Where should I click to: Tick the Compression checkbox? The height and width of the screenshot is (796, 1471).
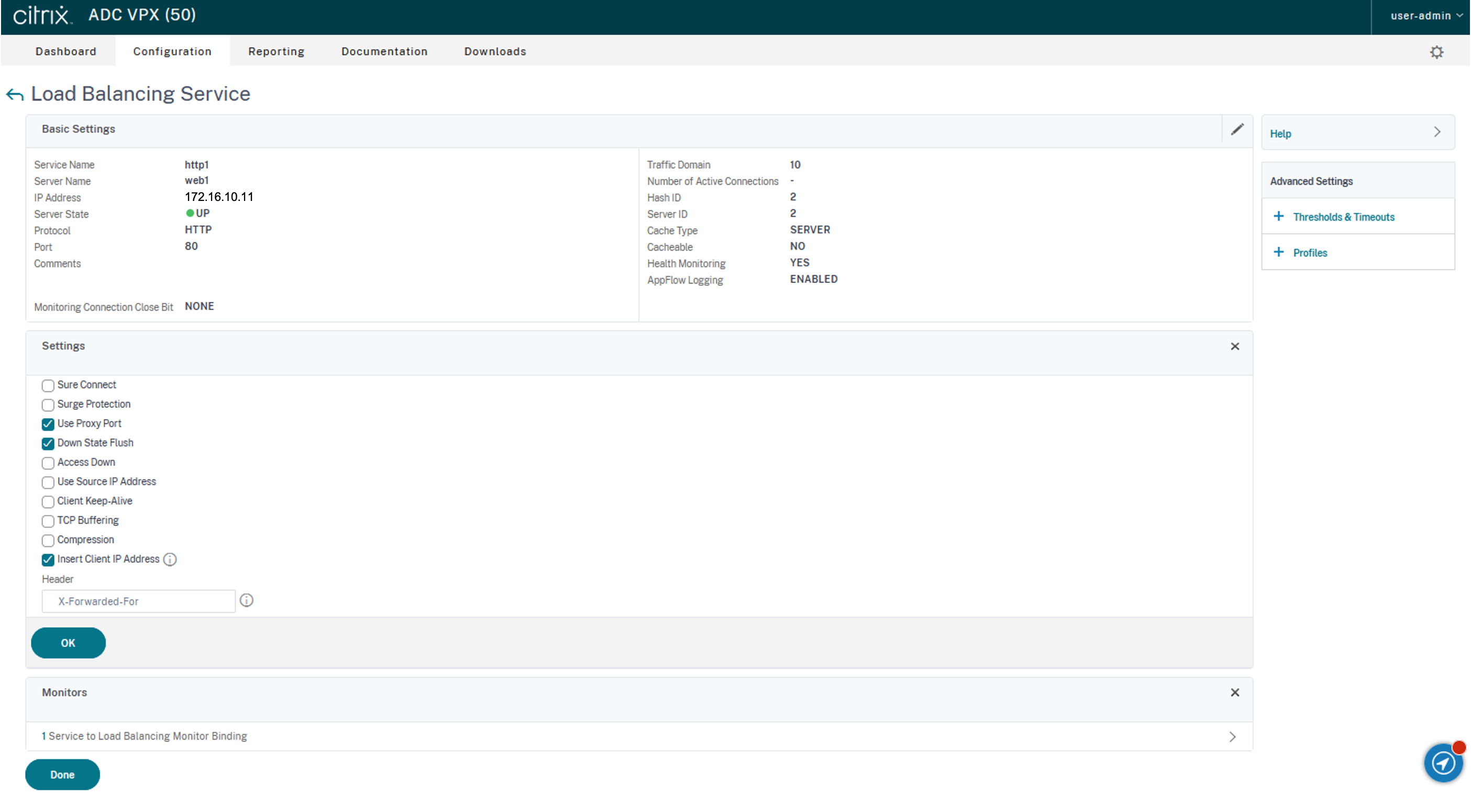[48, 541]
